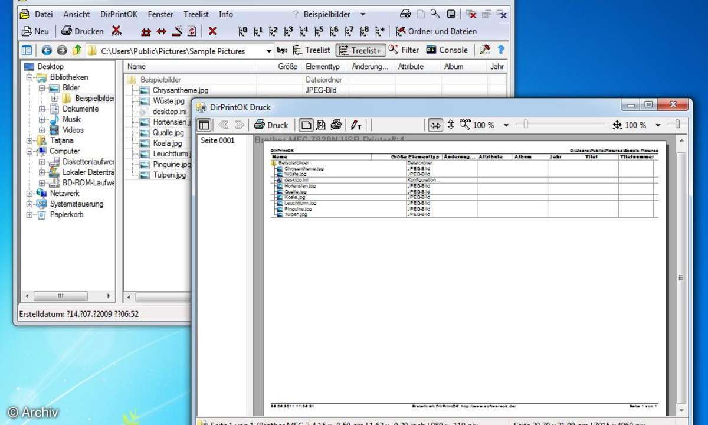
Task: Select Desktop in folder tree
Action: coord(50,67)
